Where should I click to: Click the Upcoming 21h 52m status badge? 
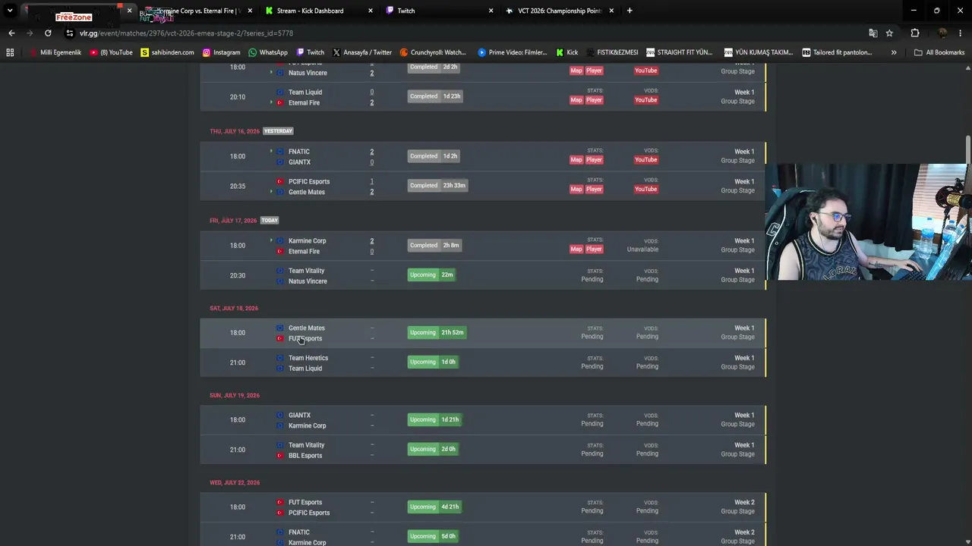(x=437, y=332)
